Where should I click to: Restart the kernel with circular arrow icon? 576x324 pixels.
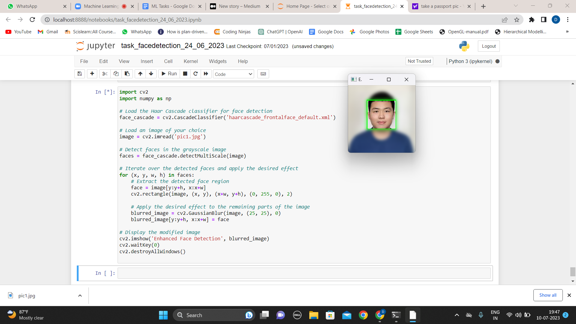point(195,74)
